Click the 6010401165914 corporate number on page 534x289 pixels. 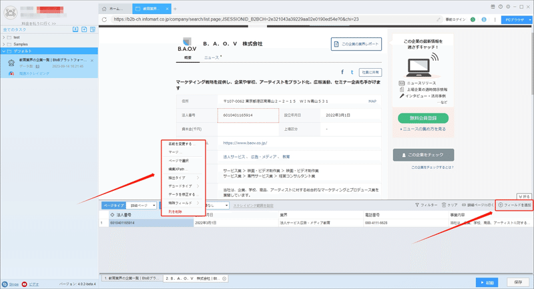tap(238, 115)
